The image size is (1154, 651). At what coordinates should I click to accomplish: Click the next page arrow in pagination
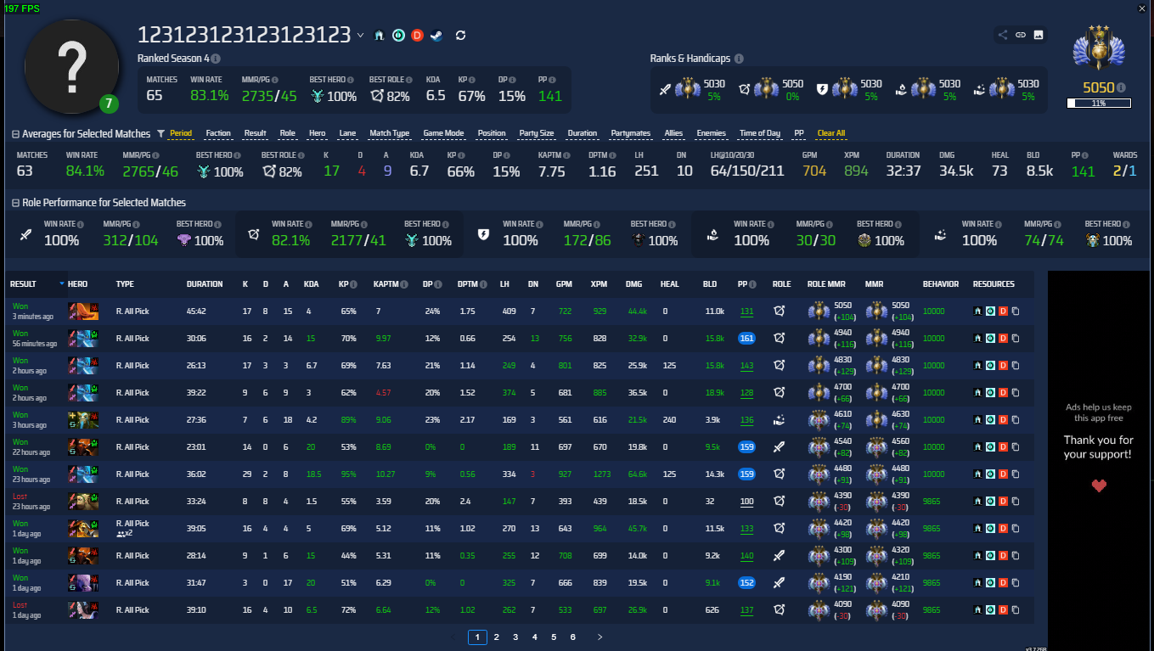coord(600,637)
